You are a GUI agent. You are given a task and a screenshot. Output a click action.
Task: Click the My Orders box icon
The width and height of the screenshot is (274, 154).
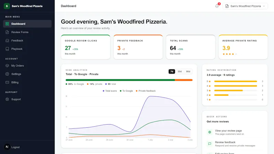[7, 66]
